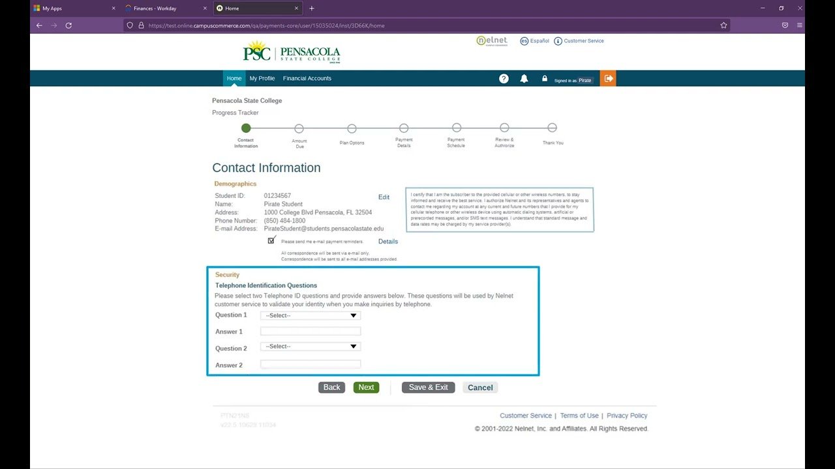Viewport: 835px width, 469px height.
Task: Open the browser hamburger menu
Action: coord(798,25)
